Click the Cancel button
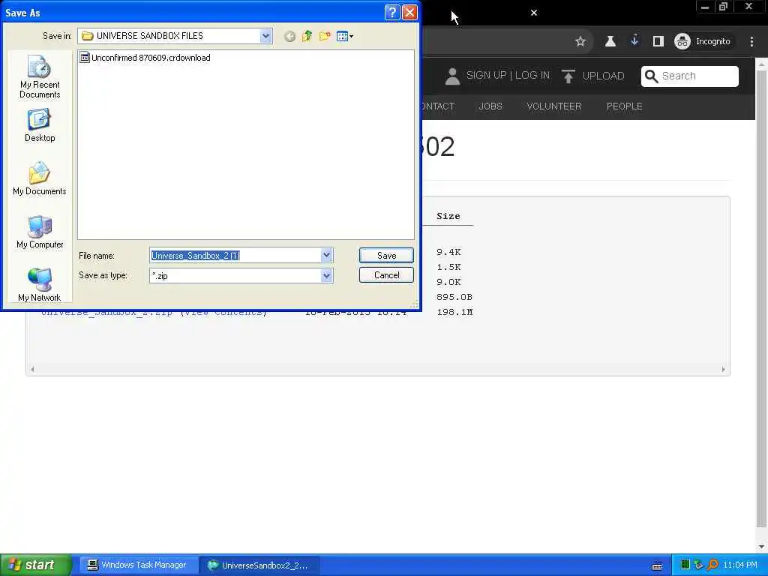Image resolution: width=768 pixels, height=576 pixels. (x=386, y=274)
